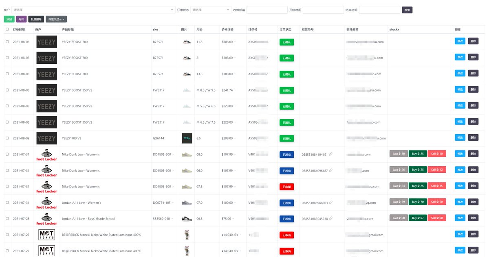Click the Buy $107 StockX button
489x257 pixels.
(418, 218)
